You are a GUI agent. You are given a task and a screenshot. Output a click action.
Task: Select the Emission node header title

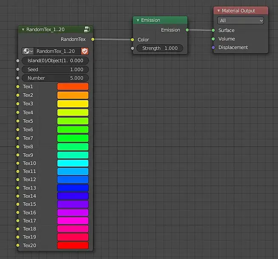[x=150, y=20]
